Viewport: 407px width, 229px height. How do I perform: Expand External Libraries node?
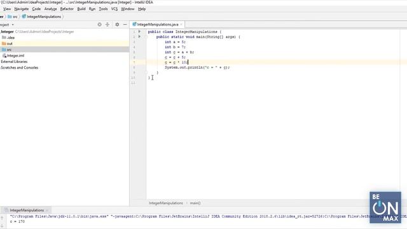14,62
